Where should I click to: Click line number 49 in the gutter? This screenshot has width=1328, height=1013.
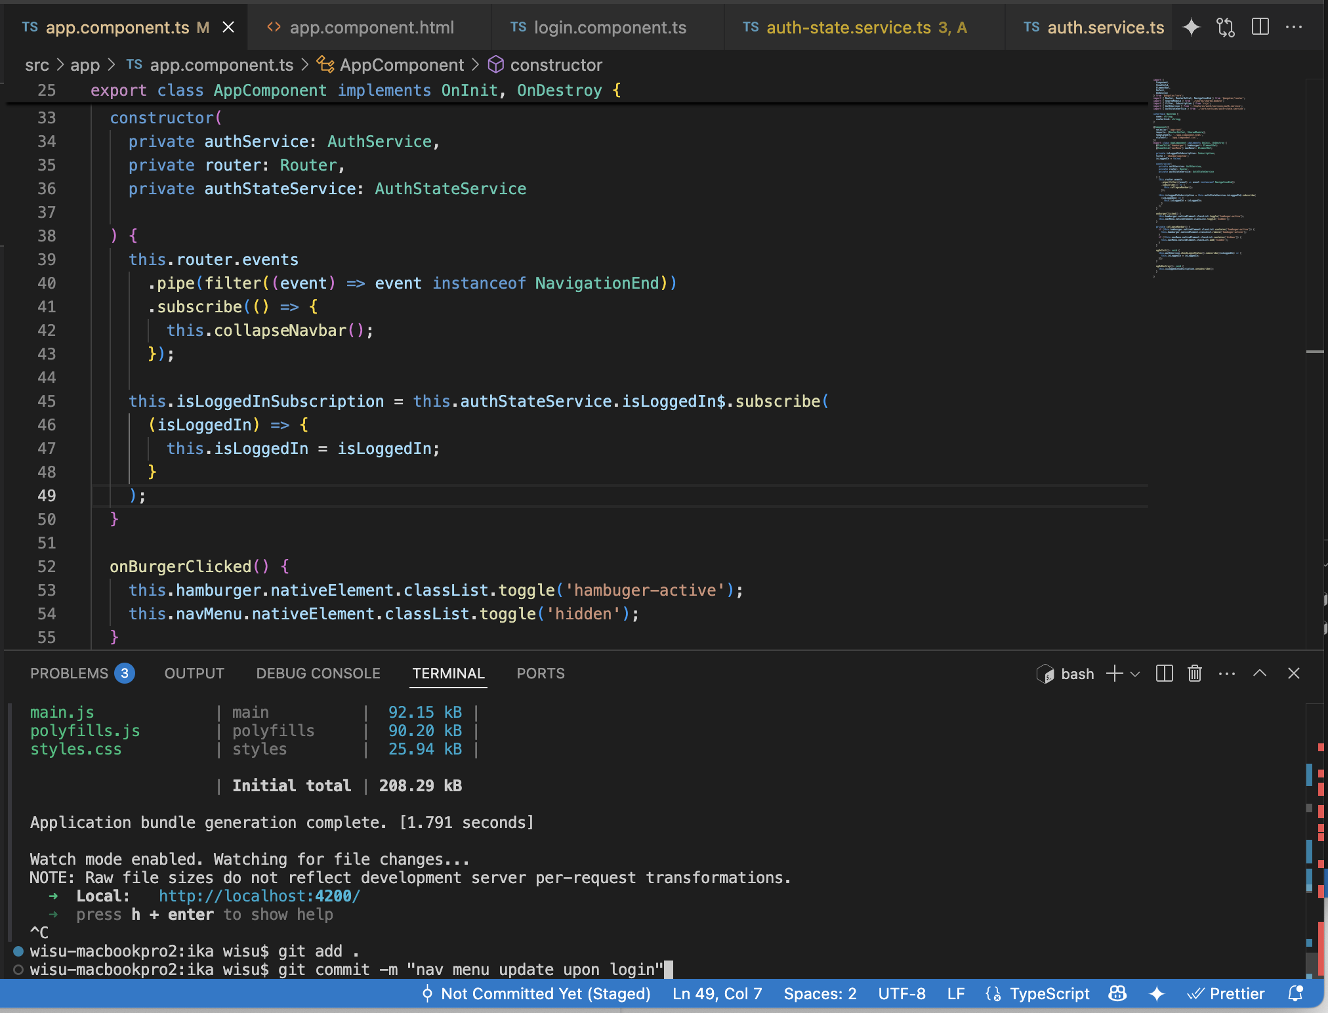click(x=47, y=495)
